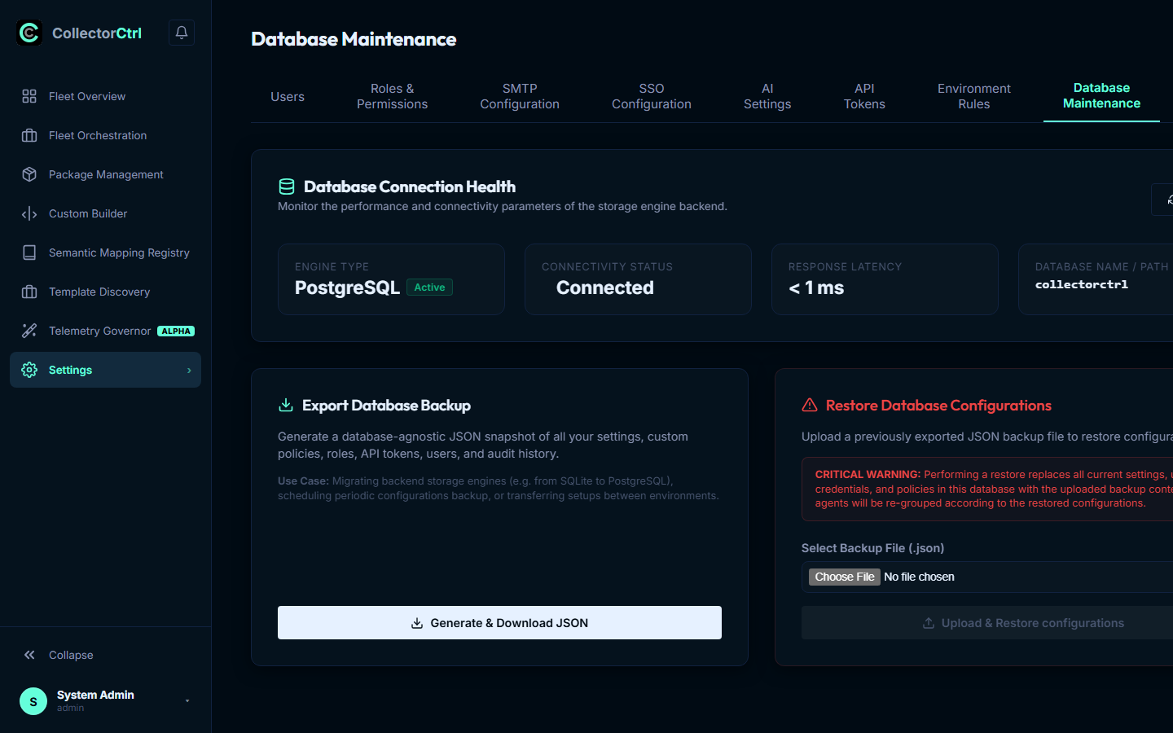Open the Custom Builder page
1173x733 pixels.
105,213
